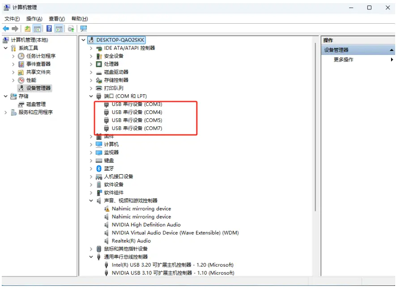
Task: Click the 处理器 category icon
Action: (x=99, y=64)
